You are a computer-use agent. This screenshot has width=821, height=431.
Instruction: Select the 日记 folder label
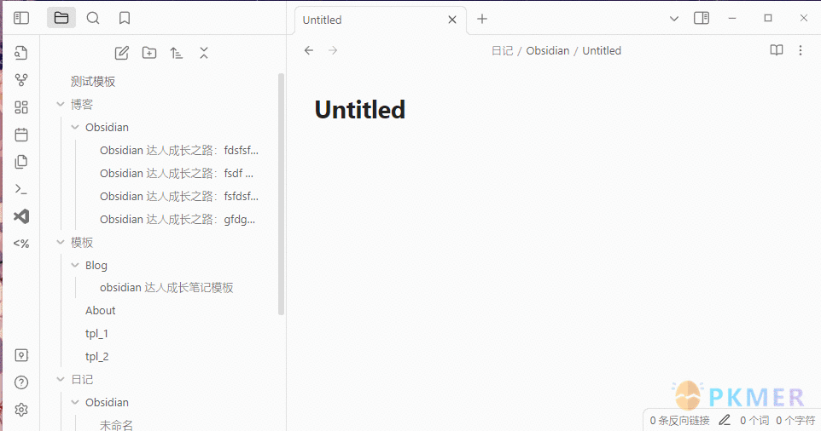[82, 380]
